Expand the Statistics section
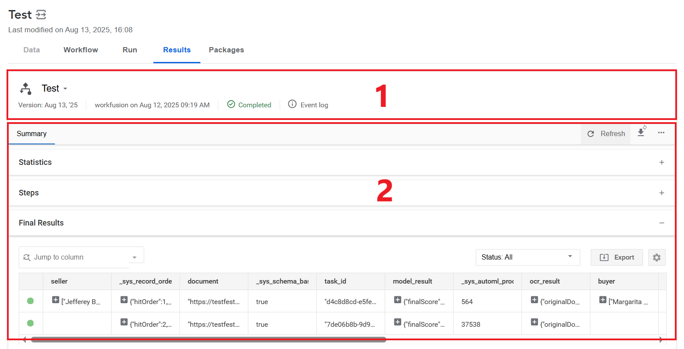This screenshot has height=349, width=684. pyautogui.click(x=662, y=162)
